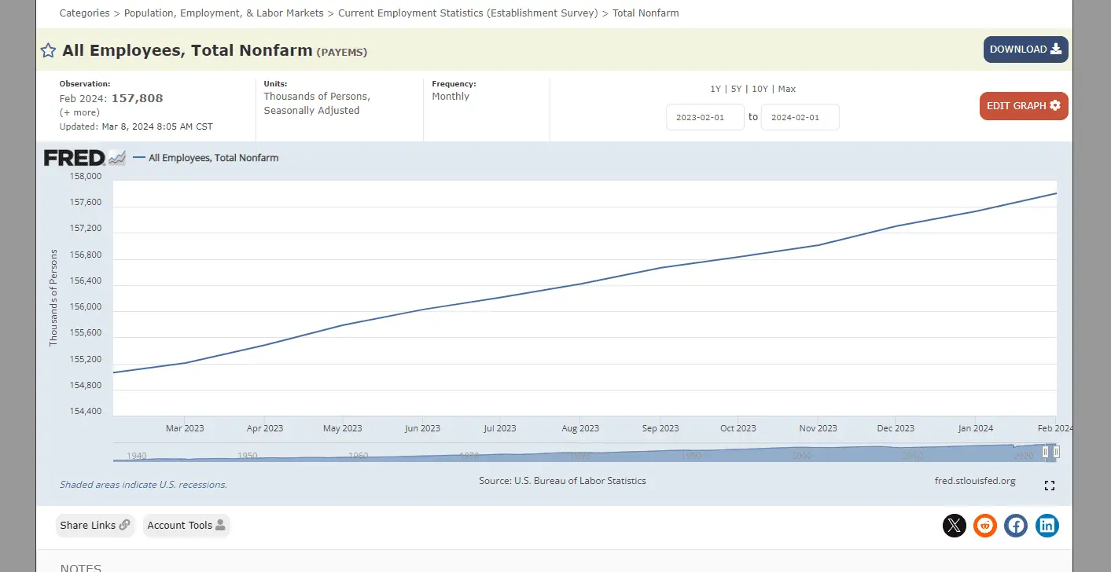Expand the (+ more) observations
This screenshot has height=572, width=1111.
pyautogui.click(x=79, y=112)
